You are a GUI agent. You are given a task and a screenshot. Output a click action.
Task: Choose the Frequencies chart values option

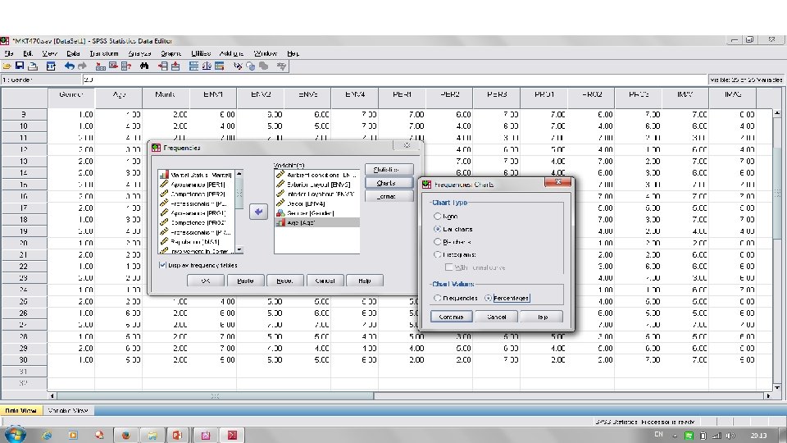[x=438, y=298]
